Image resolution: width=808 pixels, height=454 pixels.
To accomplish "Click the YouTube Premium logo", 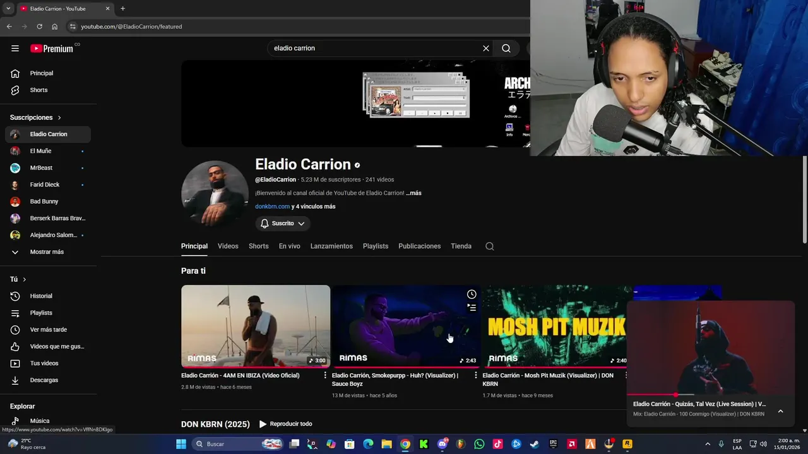I will coord(52,49).
